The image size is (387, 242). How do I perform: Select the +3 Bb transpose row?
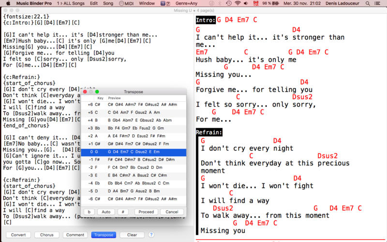(134, 128)
